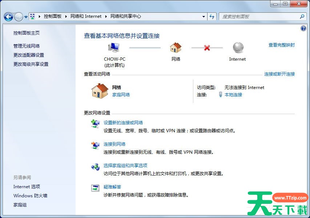Open 选择家庭组和共享选项 link
Image resolution: width=310 pixels, height=218 pixels.
[x=125, y=166]
